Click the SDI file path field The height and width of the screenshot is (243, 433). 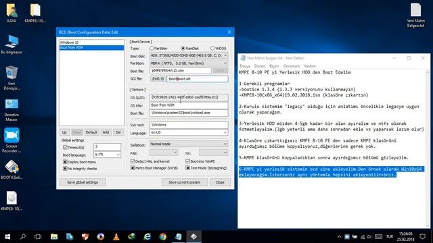[198, 79]
